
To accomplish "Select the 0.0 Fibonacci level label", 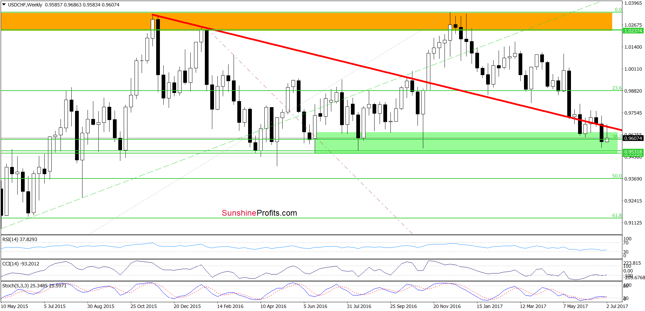I will click(x=618, y=9).
